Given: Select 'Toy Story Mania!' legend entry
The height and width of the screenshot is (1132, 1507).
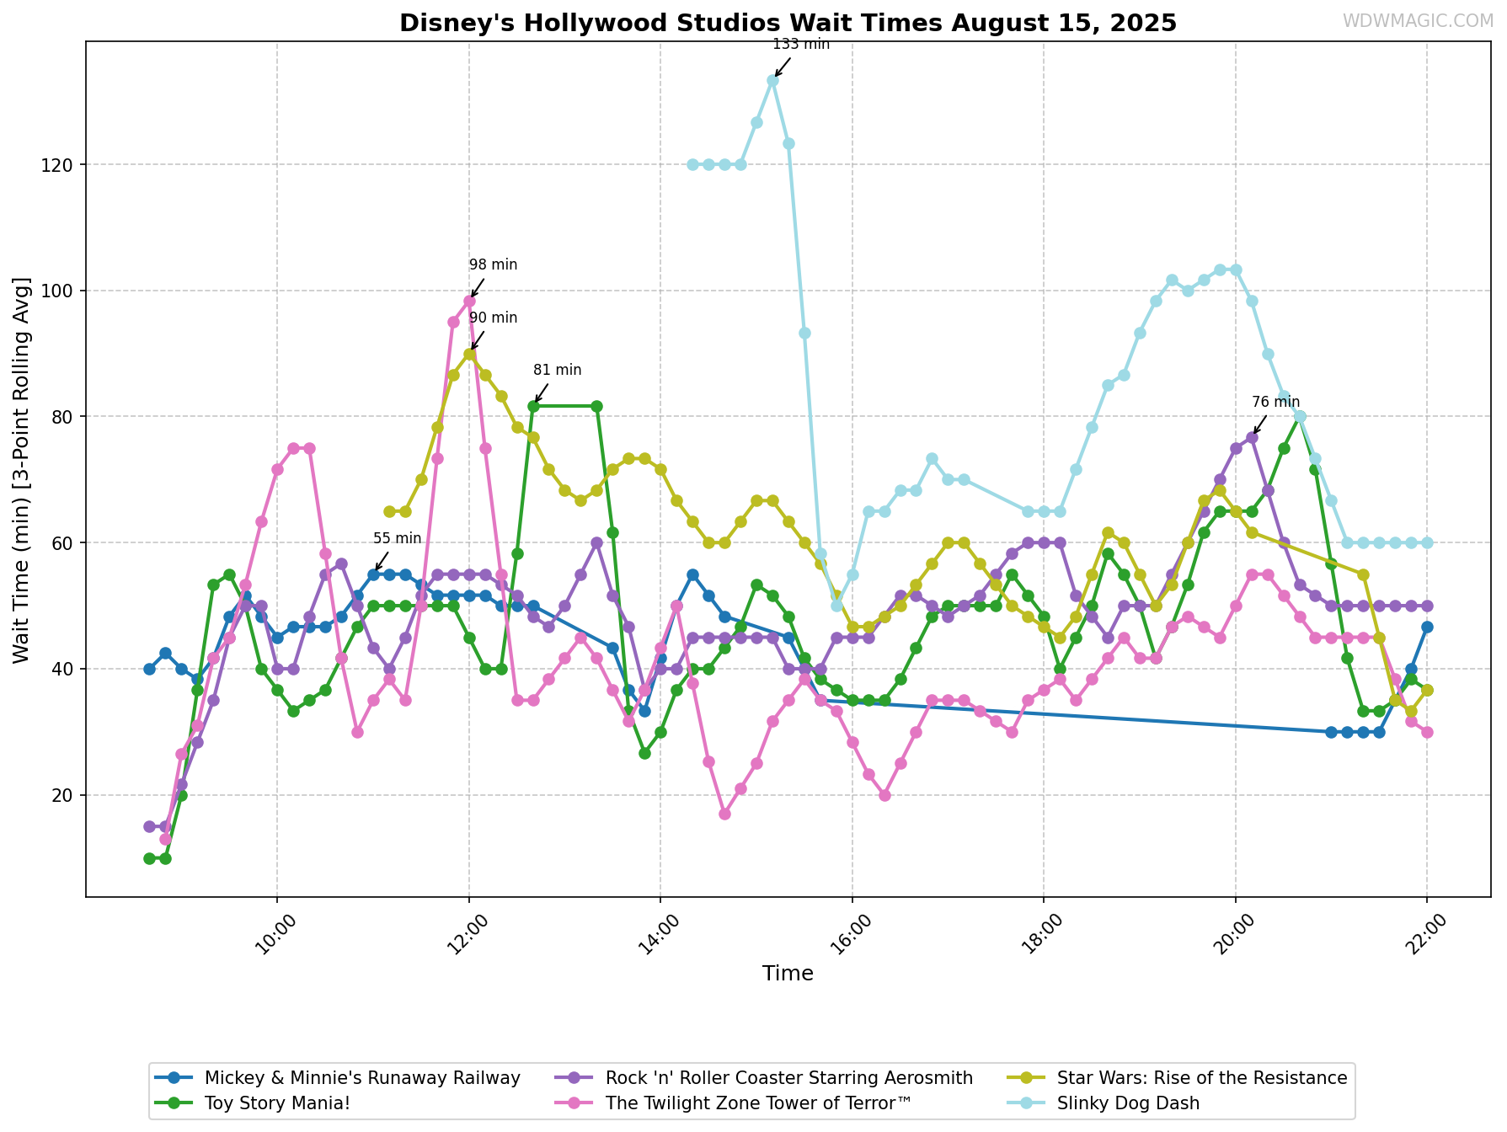Looking at the screenshot, I should pos(254,1103).
